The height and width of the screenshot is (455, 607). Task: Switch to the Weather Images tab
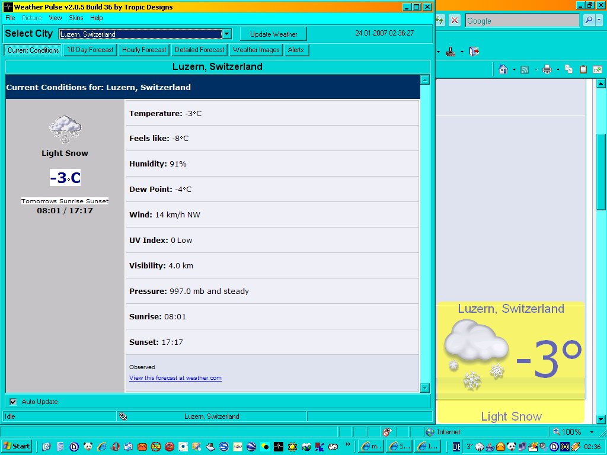(x=256, y=50)
